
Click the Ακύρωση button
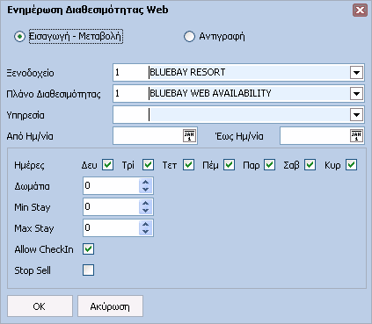pos(110,306)
